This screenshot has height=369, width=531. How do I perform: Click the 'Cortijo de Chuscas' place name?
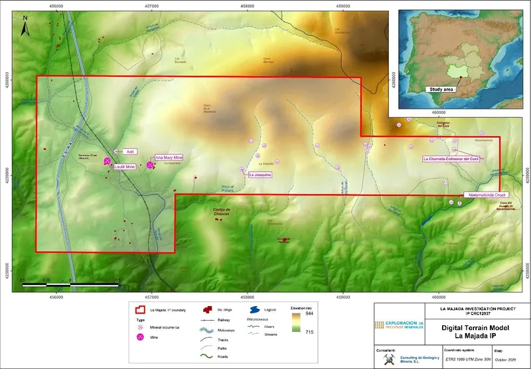(222, 212)
